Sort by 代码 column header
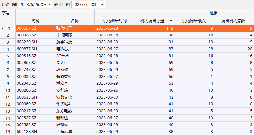The image size is (254, 135). [x=35, y=21]
